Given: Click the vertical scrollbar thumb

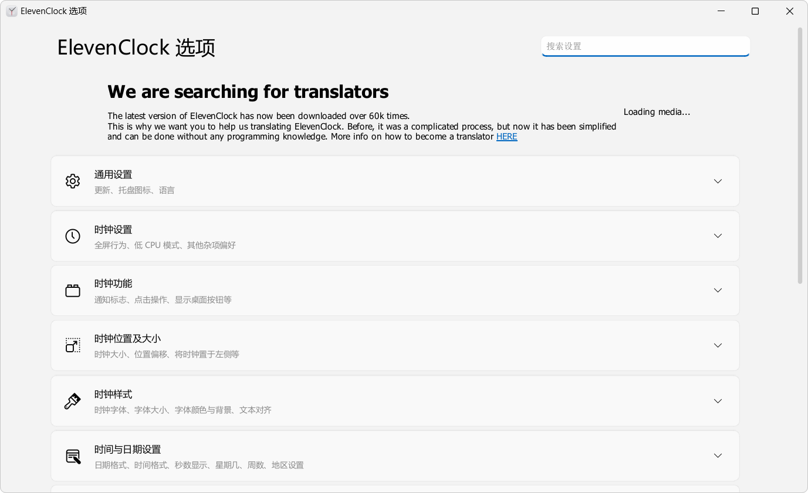Looking at the screenshot, I should [x=800, y=155].
